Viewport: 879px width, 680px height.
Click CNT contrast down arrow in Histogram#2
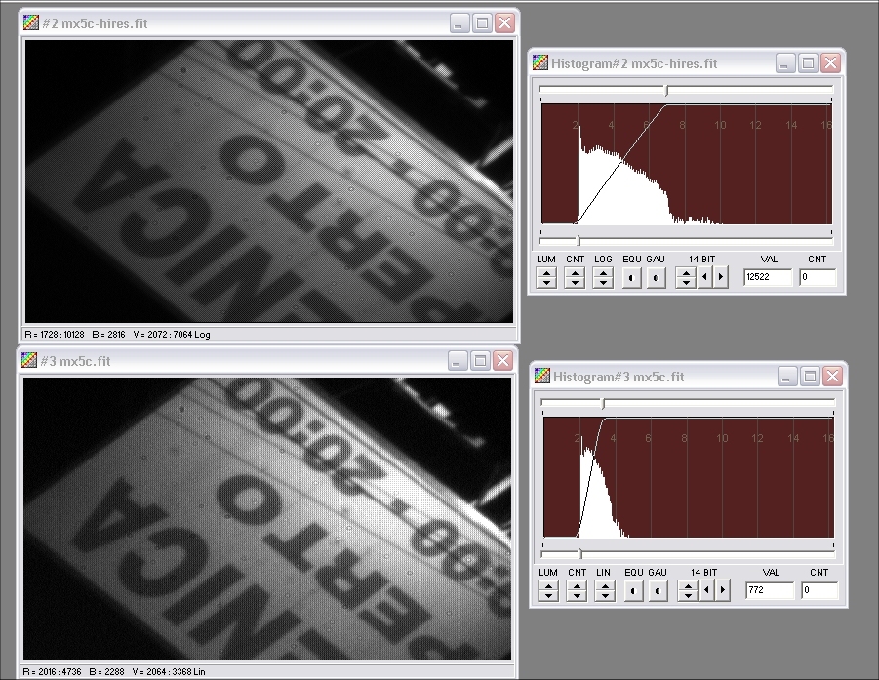576,283
